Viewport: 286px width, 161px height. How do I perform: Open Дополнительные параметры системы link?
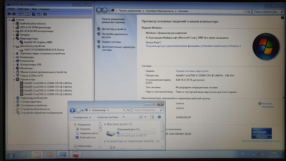pyautogui.click(x=118, y=48)
